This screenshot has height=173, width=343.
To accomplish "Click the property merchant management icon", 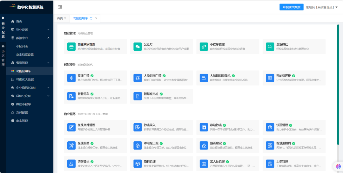I will click(71, 47).
